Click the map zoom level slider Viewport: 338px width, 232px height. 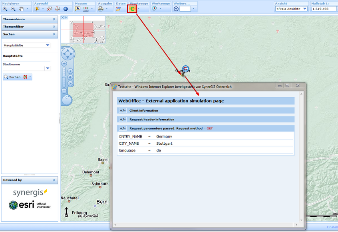(64, 77)
